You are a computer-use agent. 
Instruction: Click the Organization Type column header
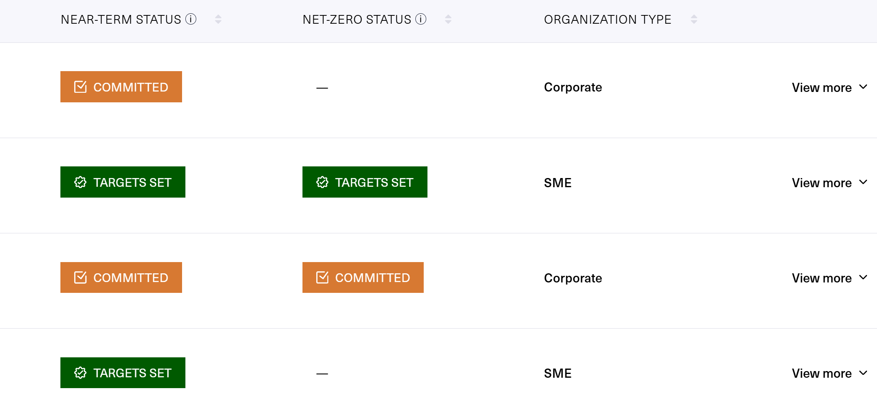(x=607, y=20)
